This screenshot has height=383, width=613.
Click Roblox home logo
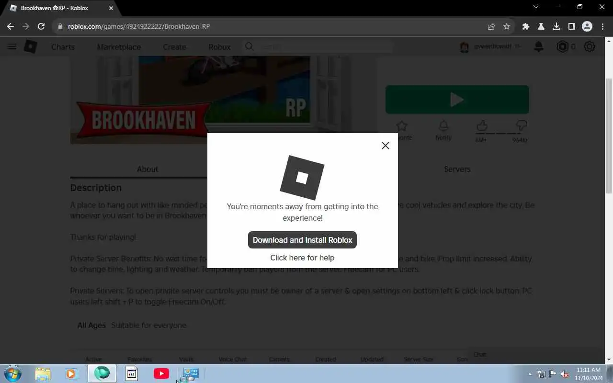pyautogui.click(x=31, y=46)
